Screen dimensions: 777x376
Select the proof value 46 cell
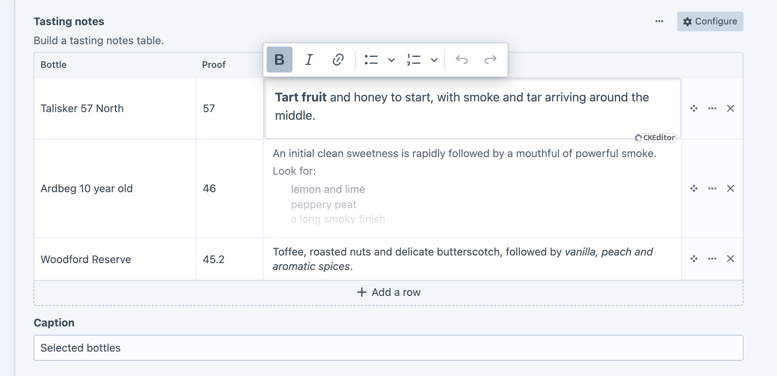point(230,188)
